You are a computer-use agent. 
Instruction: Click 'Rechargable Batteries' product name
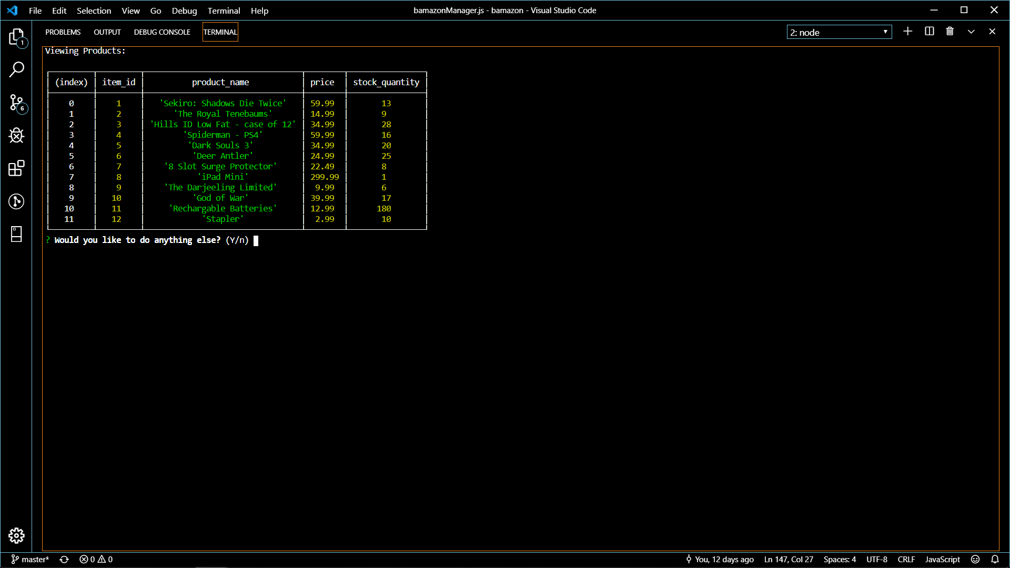click(x=223, y=209)
